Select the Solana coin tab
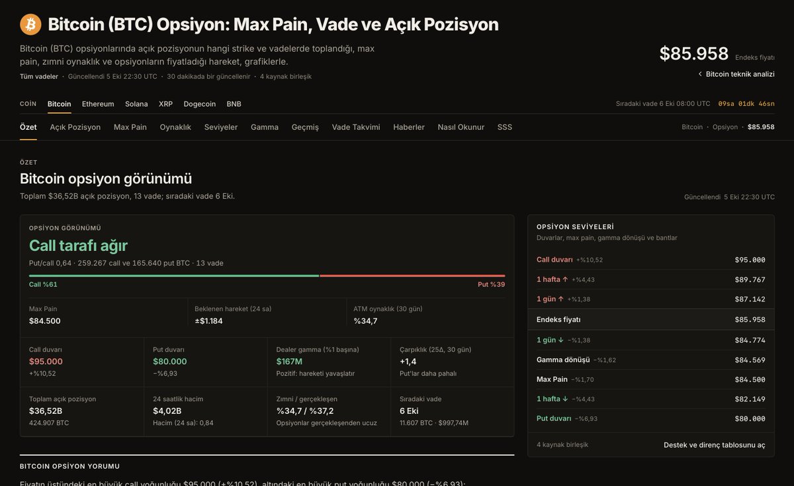794x486 pixels. (x=136, y=104)
